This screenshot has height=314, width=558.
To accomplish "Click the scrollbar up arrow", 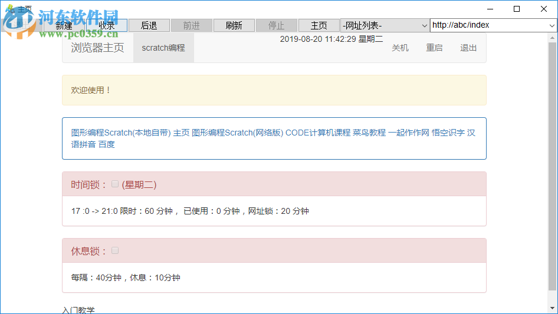I will click(x=552, y=37).
